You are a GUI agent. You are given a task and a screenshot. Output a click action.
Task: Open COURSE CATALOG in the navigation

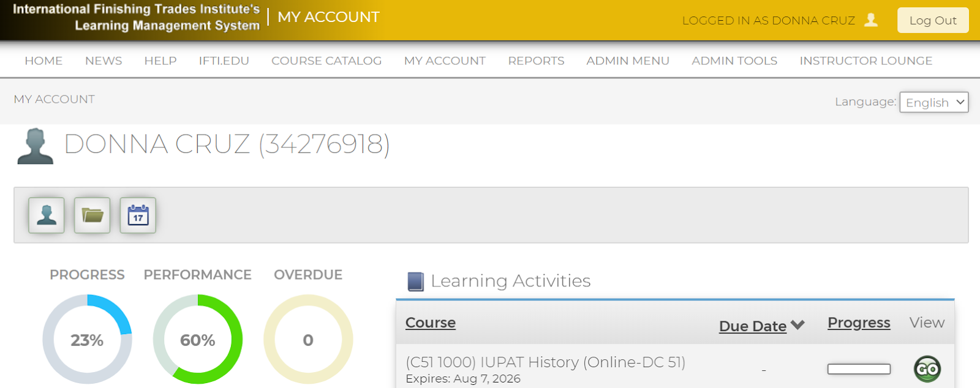click(x=326, y=61)
